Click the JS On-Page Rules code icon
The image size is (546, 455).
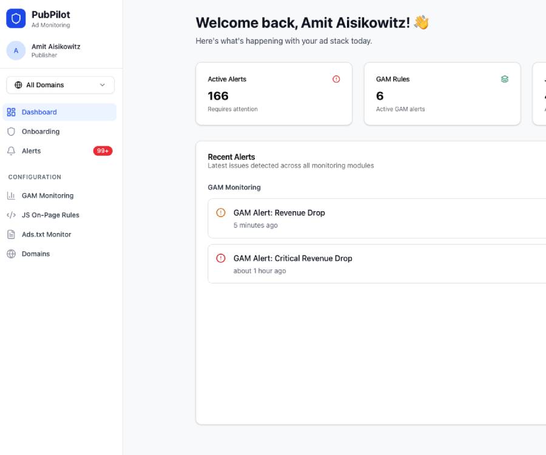(x=11, y=215)
